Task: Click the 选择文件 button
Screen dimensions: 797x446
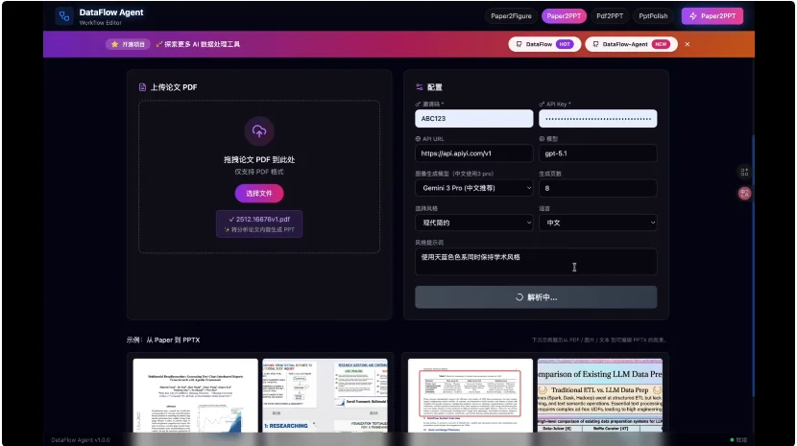Action: tap(259, 194)
